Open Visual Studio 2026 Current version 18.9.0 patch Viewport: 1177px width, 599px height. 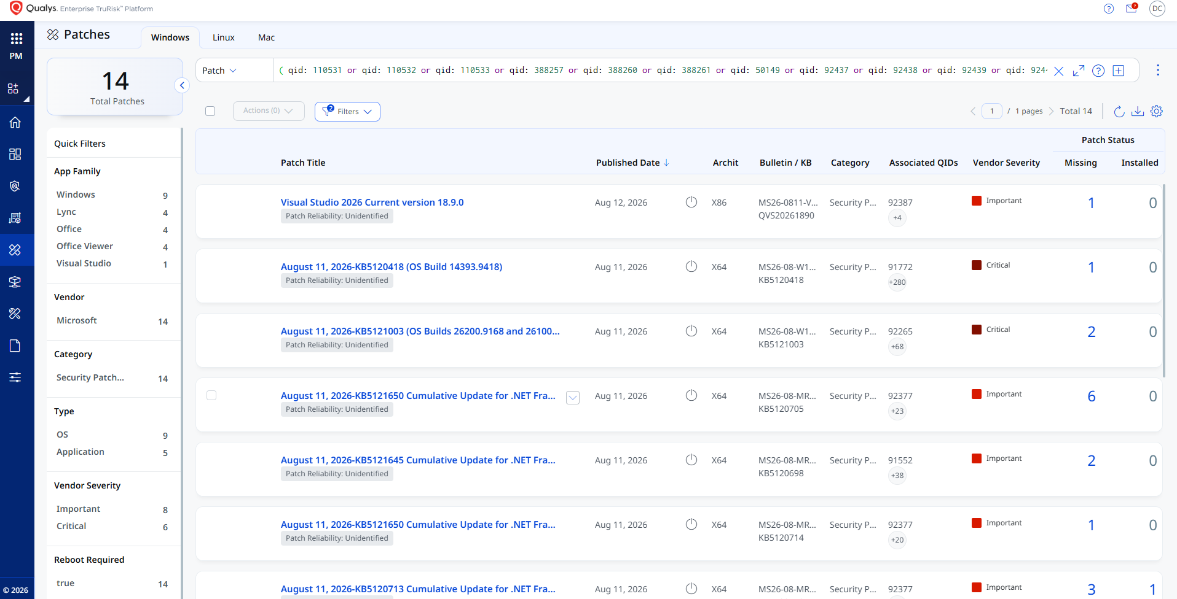372,202
